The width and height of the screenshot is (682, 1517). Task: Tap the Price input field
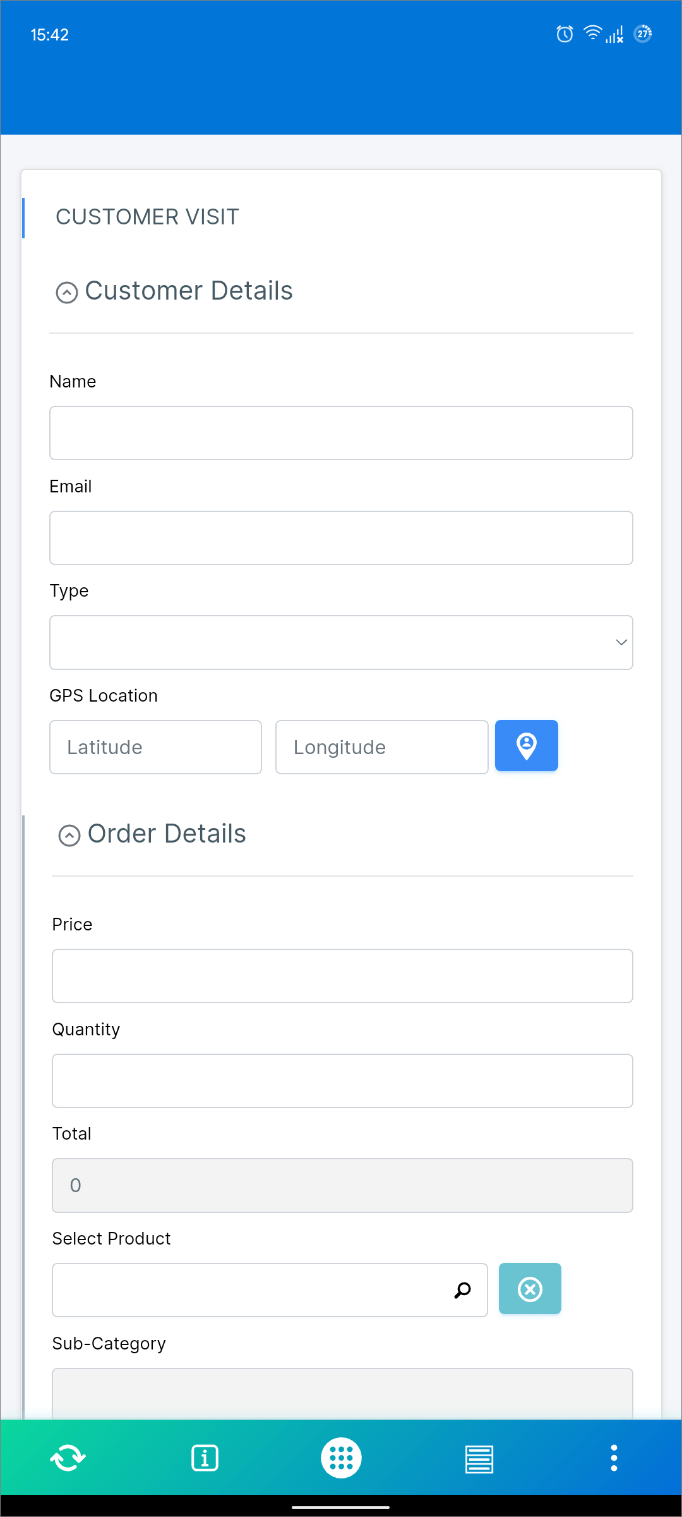click(x=342, y=975)
